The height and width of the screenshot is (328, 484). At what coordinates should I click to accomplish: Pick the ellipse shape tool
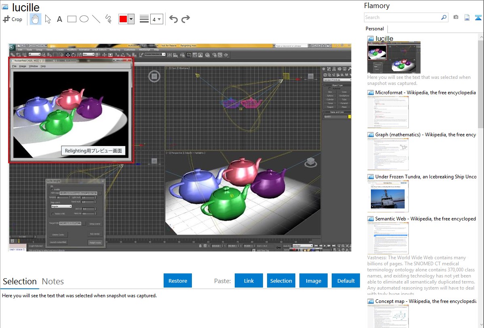point(84,19)
